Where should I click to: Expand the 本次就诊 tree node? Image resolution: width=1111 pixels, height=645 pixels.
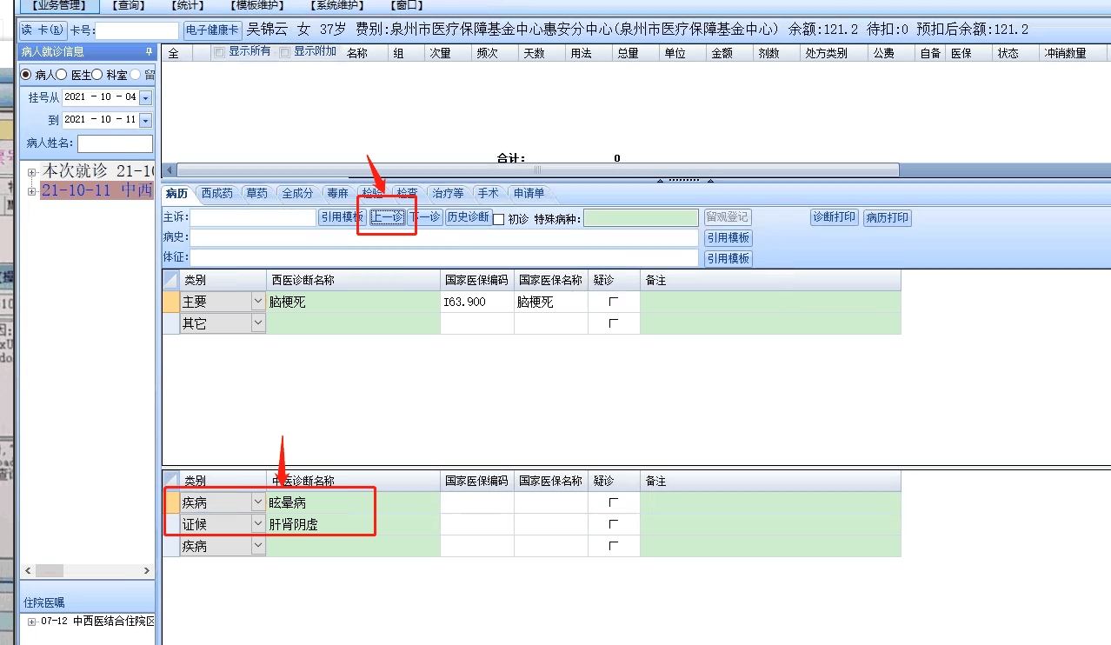32,172
